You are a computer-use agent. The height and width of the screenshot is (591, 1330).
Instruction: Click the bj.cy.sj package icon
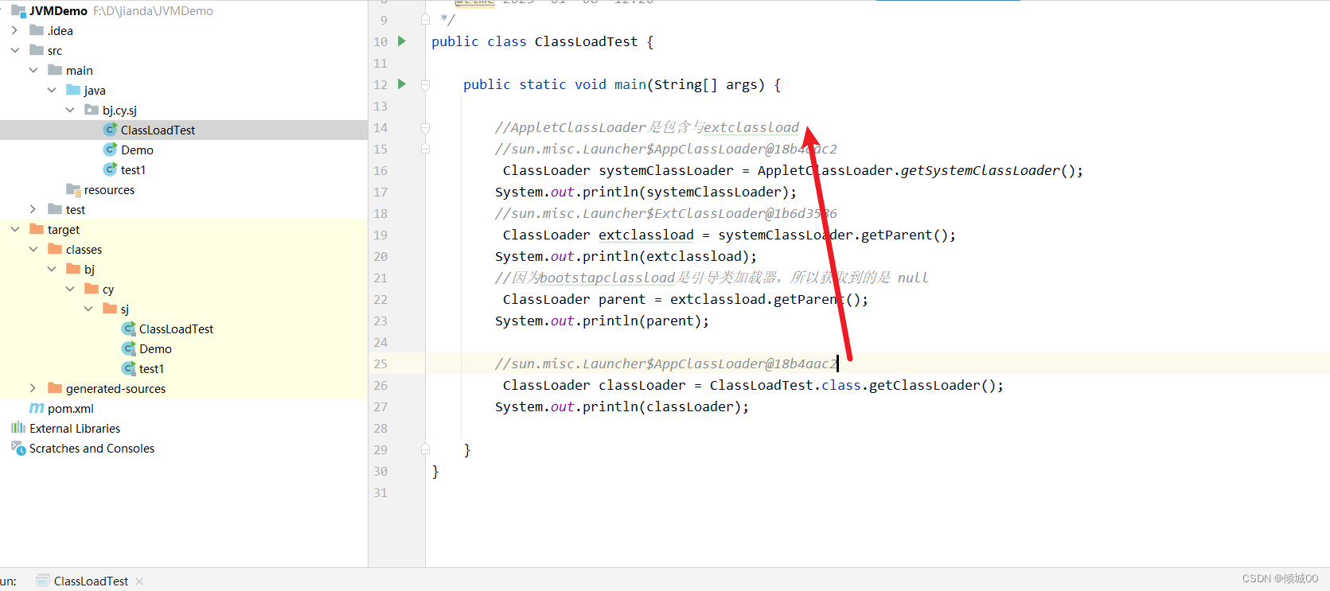92,110
